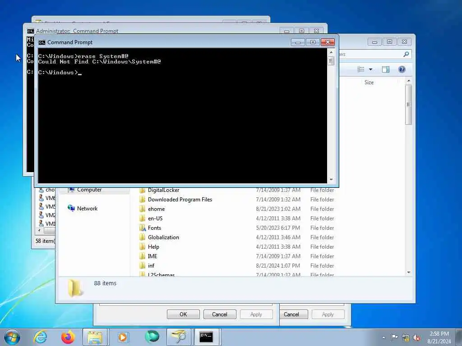The width and height of the screenshot is (462, 346).
Task: Open Explorer help question mark icon
Action: [x=402, y=69]
